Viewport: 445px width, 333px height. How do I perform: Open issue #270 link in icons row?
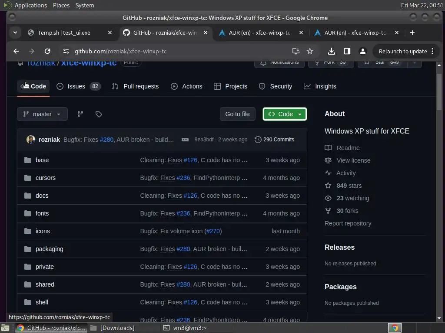point(213,231)
